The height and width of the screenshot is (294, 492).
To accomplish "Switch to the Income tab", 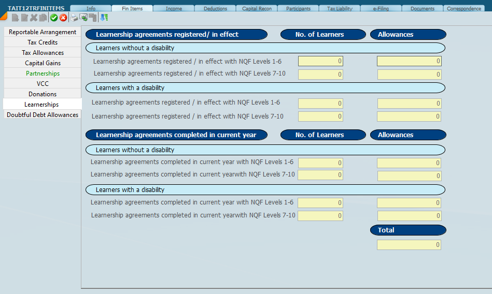I will pos(174,8).
